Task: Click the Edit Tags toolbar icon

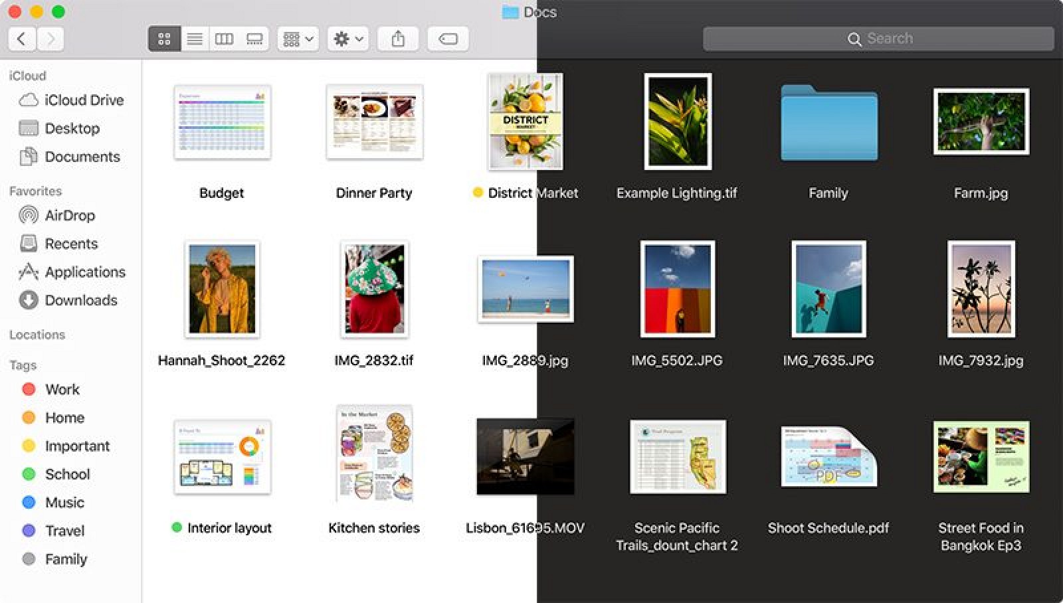Action: (x=448, y=39)
